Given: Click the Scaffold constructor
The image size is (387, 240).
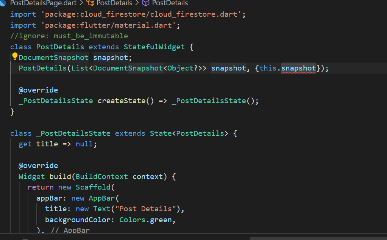Looking at the screenshot, I should point(93,187).
